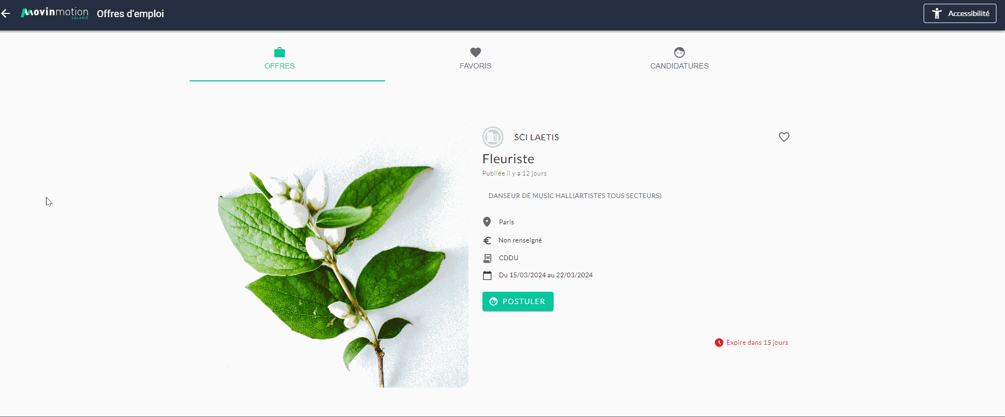This screenshot has height=417, width=1005.
Task: Click the POSTULER button
Action: click(x=518, y=301)
